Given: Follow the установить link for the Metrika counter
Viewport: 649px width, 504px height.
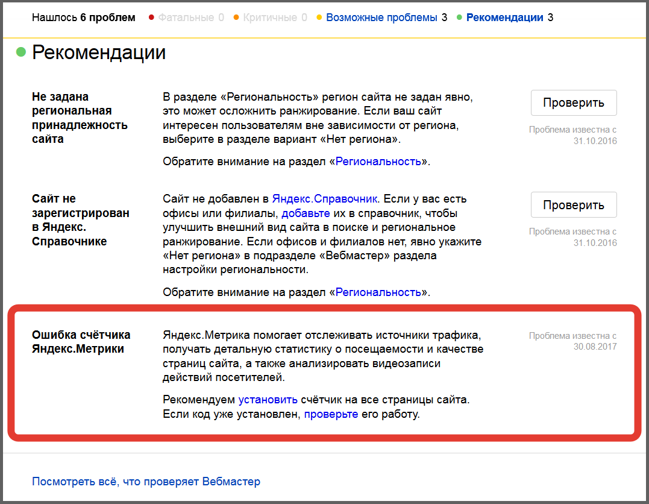Looking at the screenshot, I should (268, 400).
